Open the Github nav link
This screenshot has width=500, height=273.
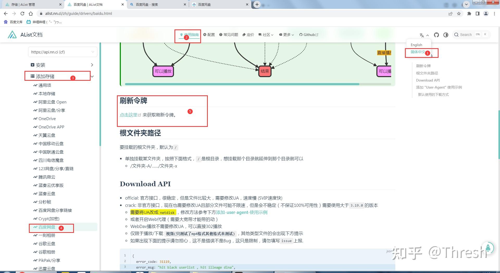pyautogui.click(x=309, y=35)
